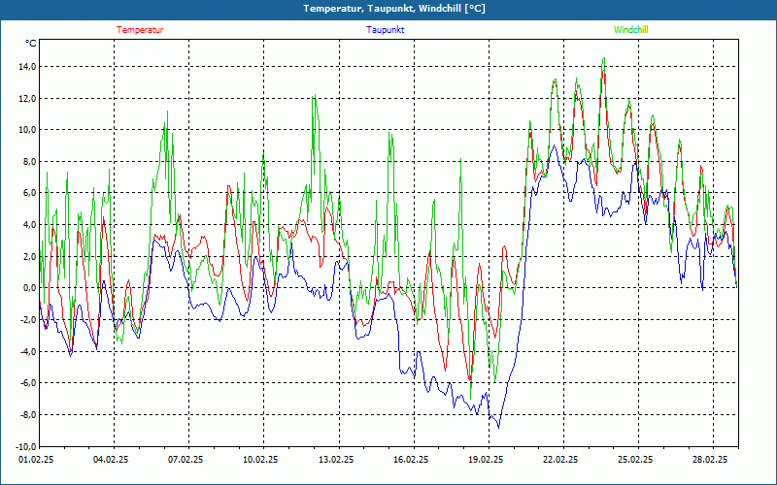Select the 22.02.25 date label
This screenshot has width=777, height=485.
coord(560,461)
